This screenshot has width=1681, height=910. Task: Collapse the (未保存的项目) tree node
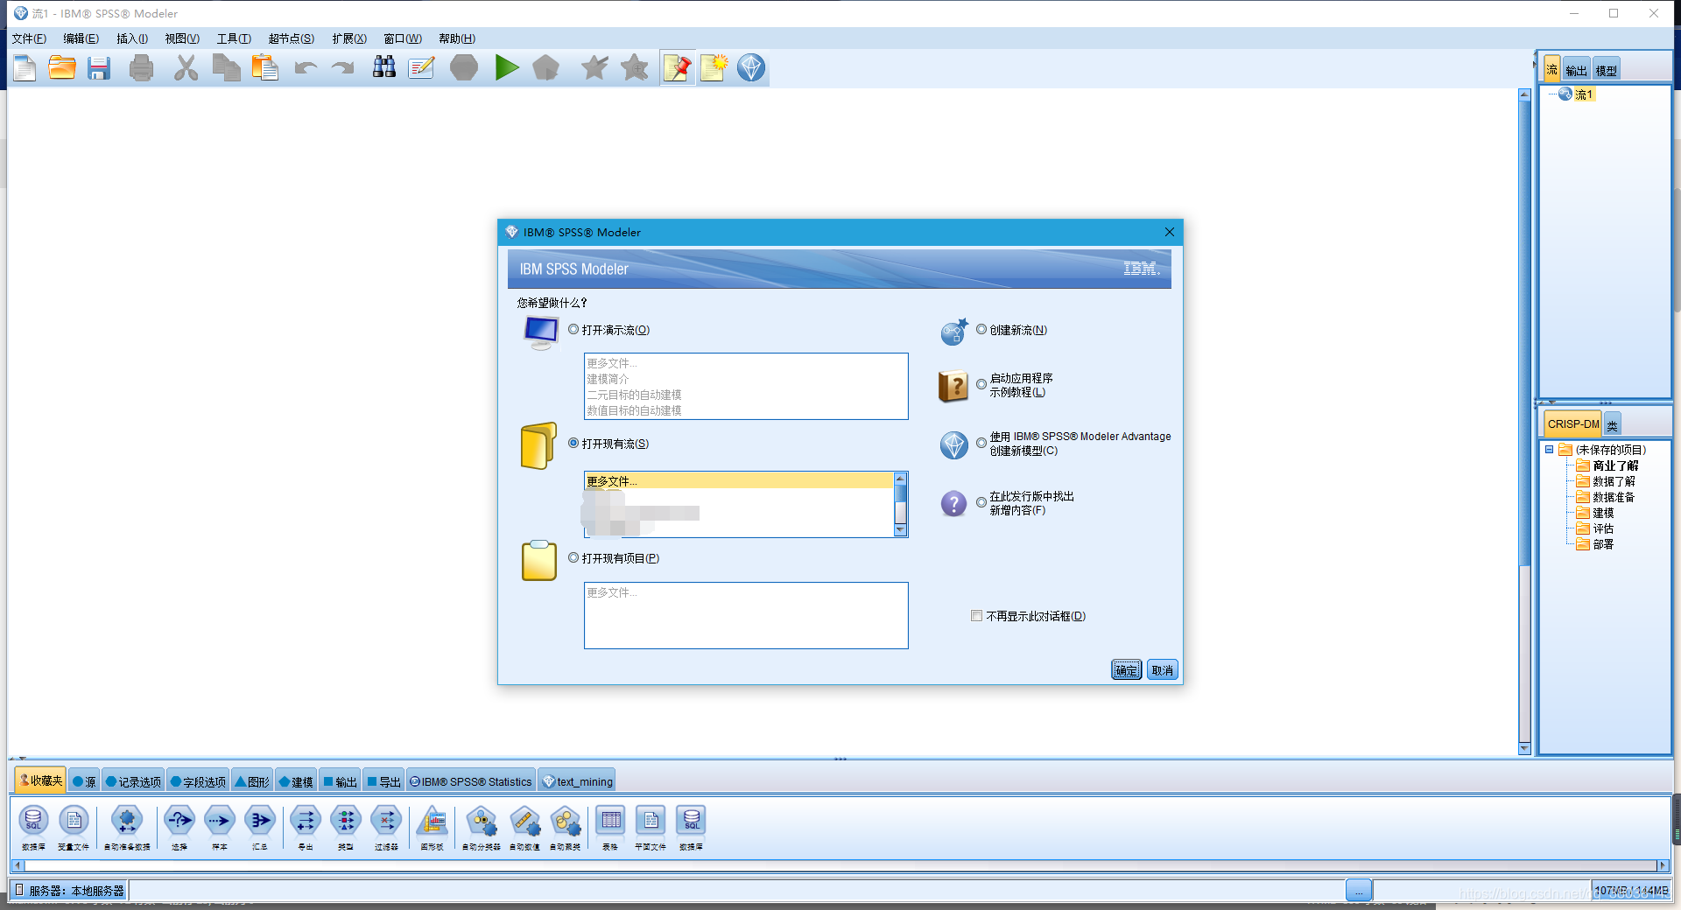[1549, 450]
